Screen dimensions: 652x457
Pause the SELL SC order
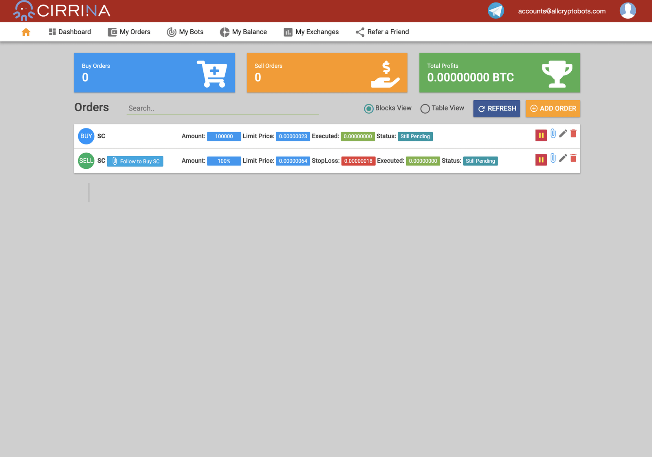click(x=541, y=160)
